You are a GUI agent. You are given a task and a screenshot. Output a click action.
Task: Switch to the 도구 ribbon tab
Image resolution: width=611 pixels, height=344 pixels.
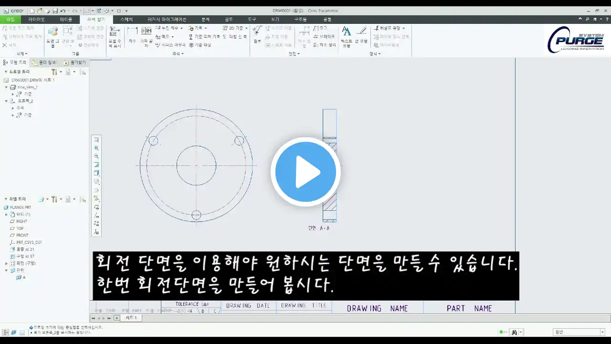pos(252,20)
